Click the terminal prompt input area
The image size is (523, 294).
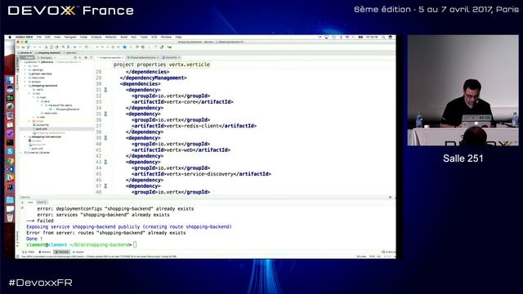[x=135, y=245]
